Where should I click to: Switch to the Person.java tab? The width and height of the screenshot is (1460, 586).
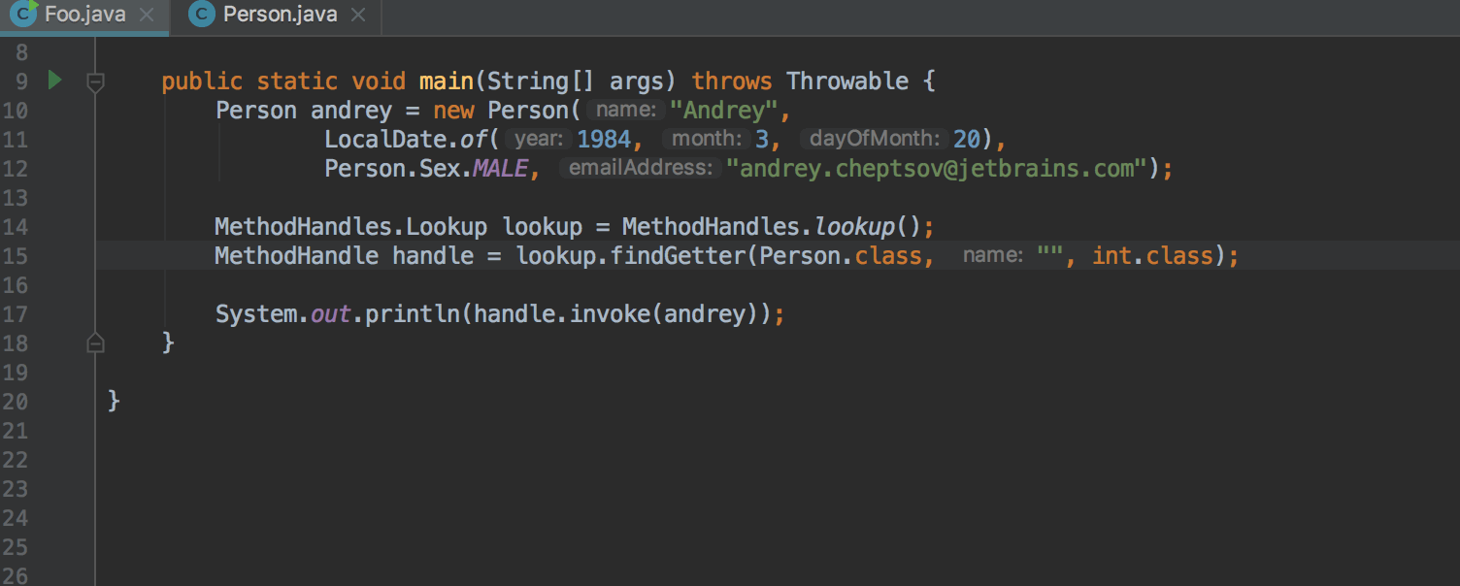pos(279,16)
